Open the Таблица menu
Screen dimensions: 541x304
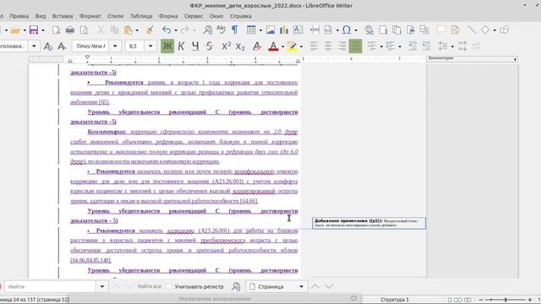141,16
